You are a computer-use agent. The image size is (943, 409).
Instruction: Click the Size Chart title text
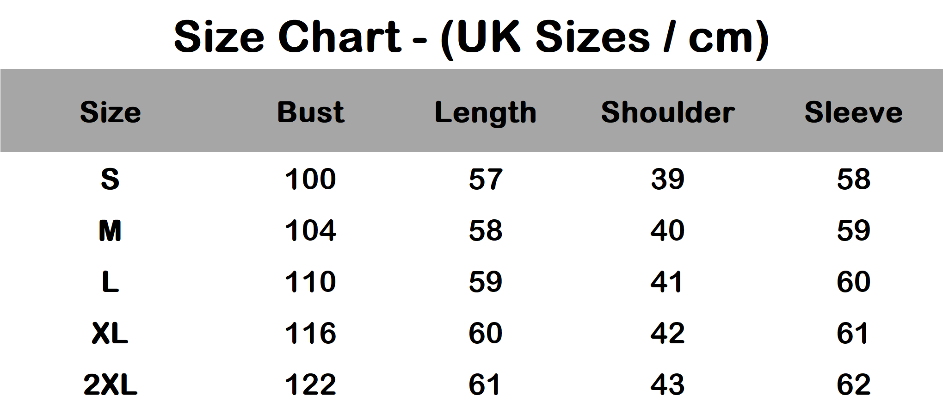point(471,37)
